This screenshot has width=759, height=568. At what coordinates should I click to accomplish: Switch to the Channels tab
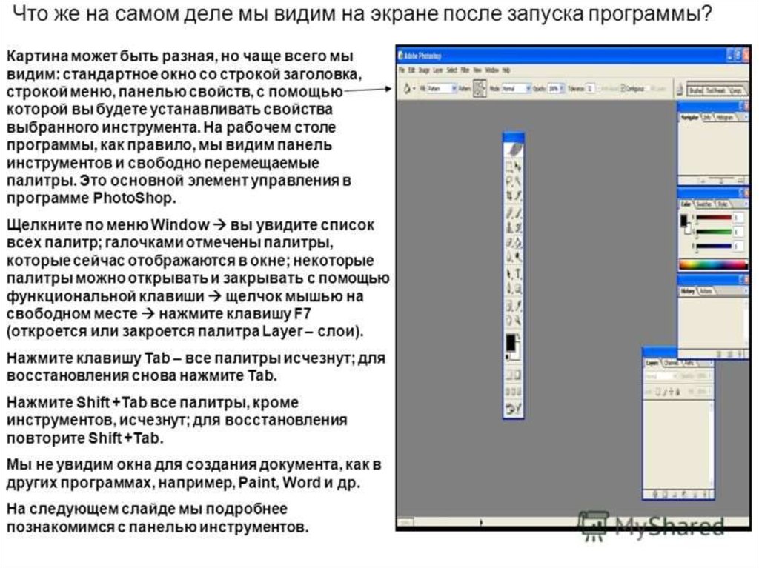(669, 363)
